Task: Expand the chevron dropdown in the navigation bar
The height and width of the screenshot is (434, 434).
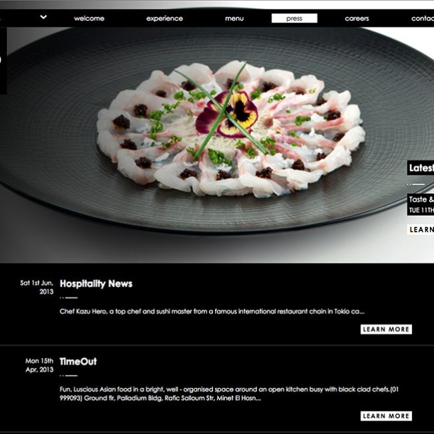Action: click(x=43, y=17)
